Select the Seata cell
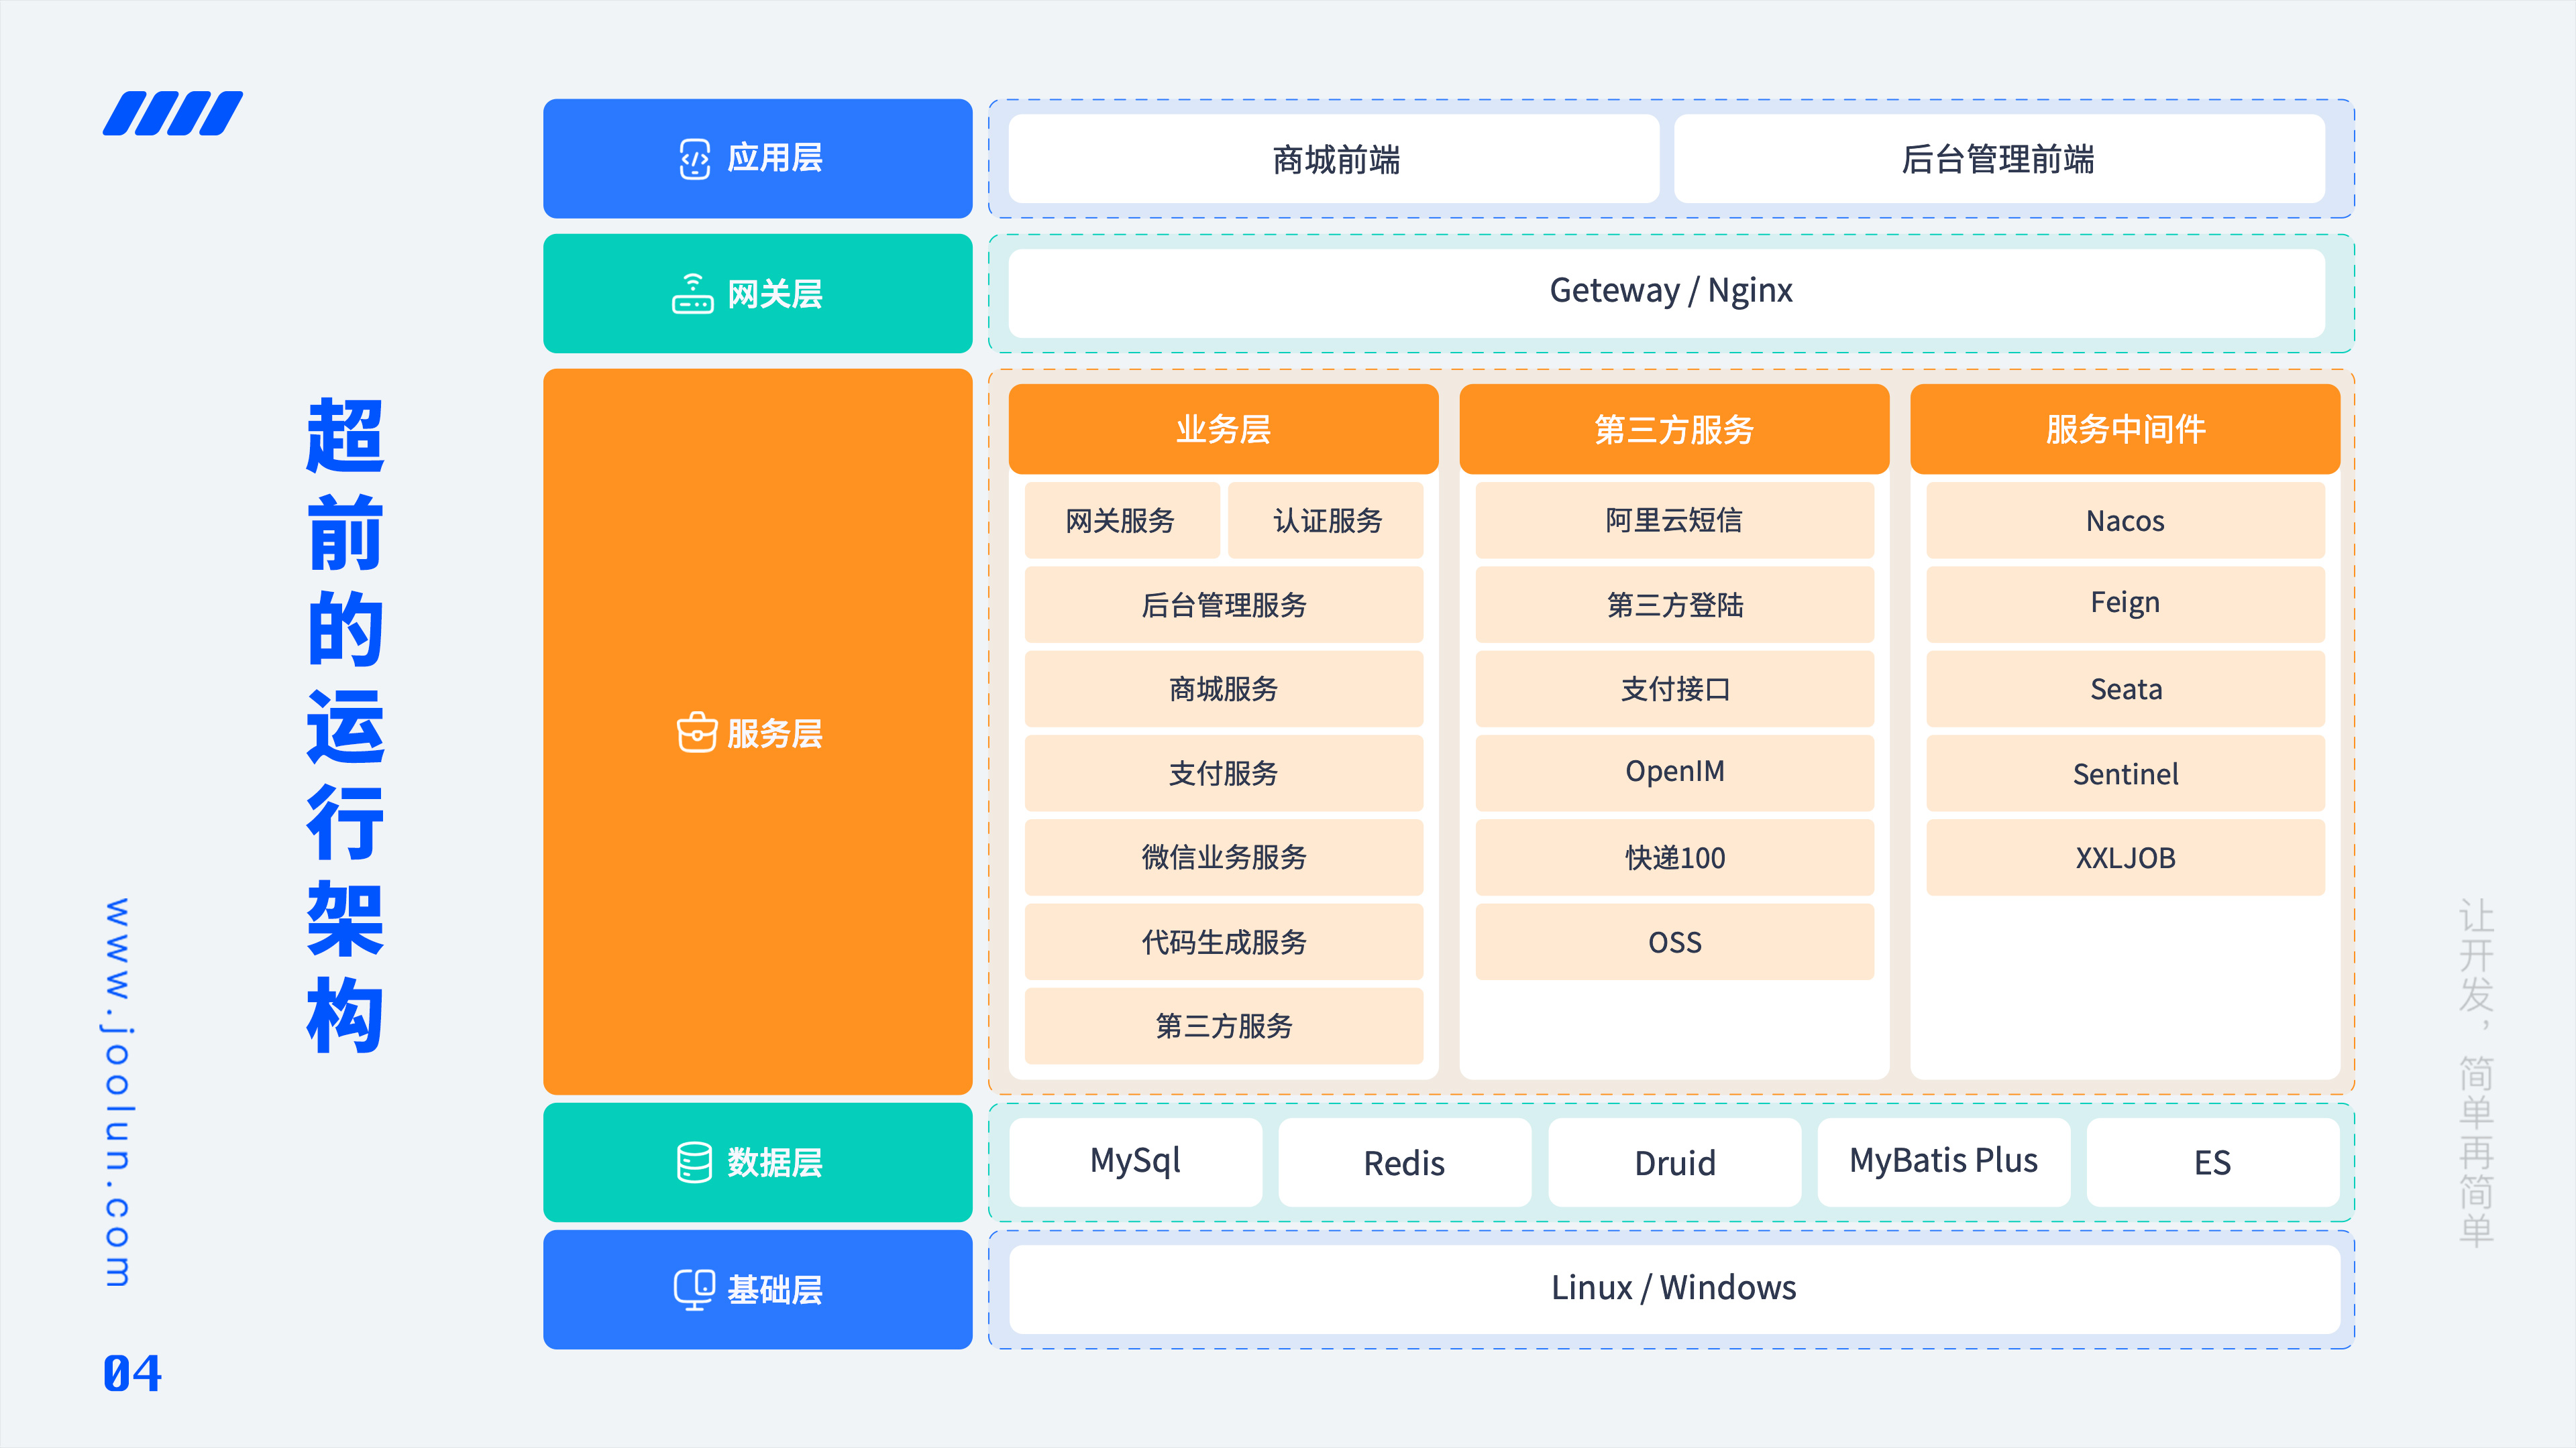The width and height of the screenshot is (2576, 1448). [x=2126, y=688]
